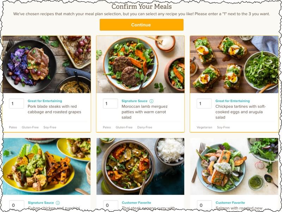282x212 pixels.
Task: Select quantity field for Chickpea tartines
Action: (x=204, y=104)
